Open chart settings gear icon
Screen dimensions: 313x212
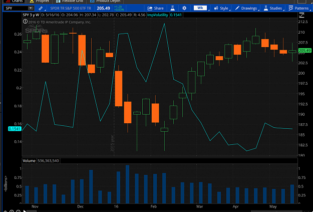(x=184, y=8)
